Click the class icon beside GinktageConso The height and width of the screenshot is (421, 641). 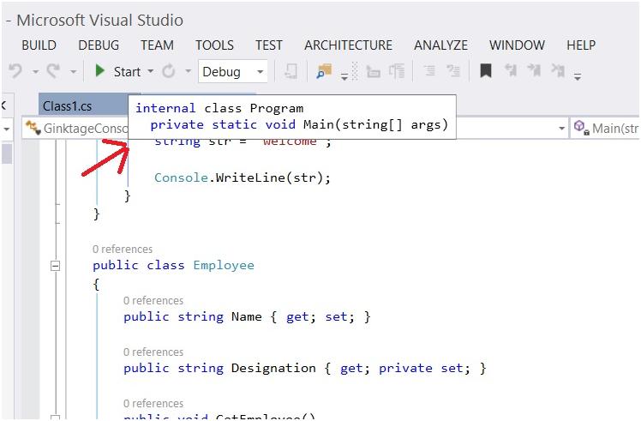33,127
